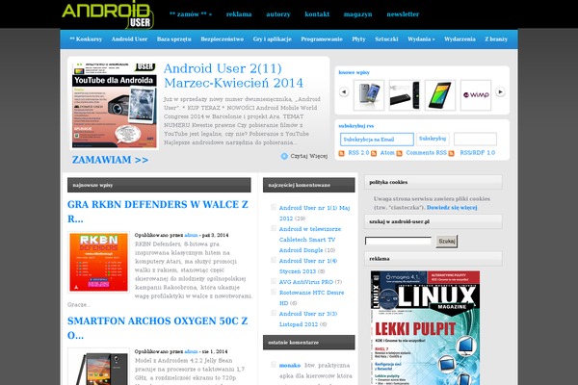This screenshot has height=385, width=578.
Task: Open the tablet thumbnail in carousel
Action: point(440,95)
